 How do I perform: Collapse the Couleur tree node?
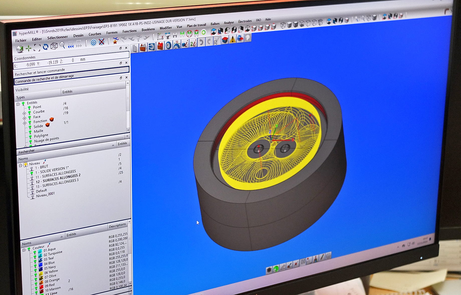24,250
